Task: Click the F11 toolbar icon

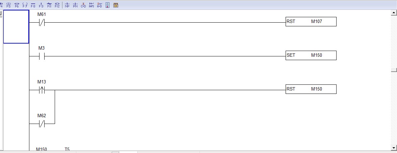Action: [49, 5]
